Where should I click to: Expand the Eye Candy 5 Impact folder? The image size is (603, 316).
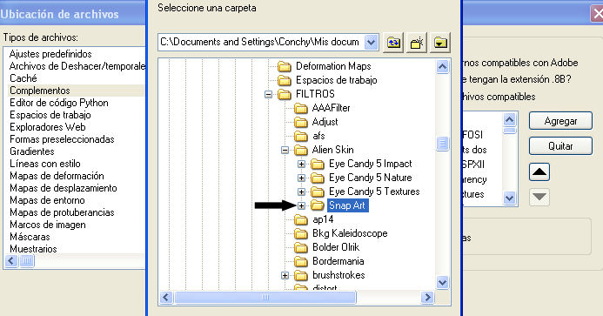[x=301, y=165]
